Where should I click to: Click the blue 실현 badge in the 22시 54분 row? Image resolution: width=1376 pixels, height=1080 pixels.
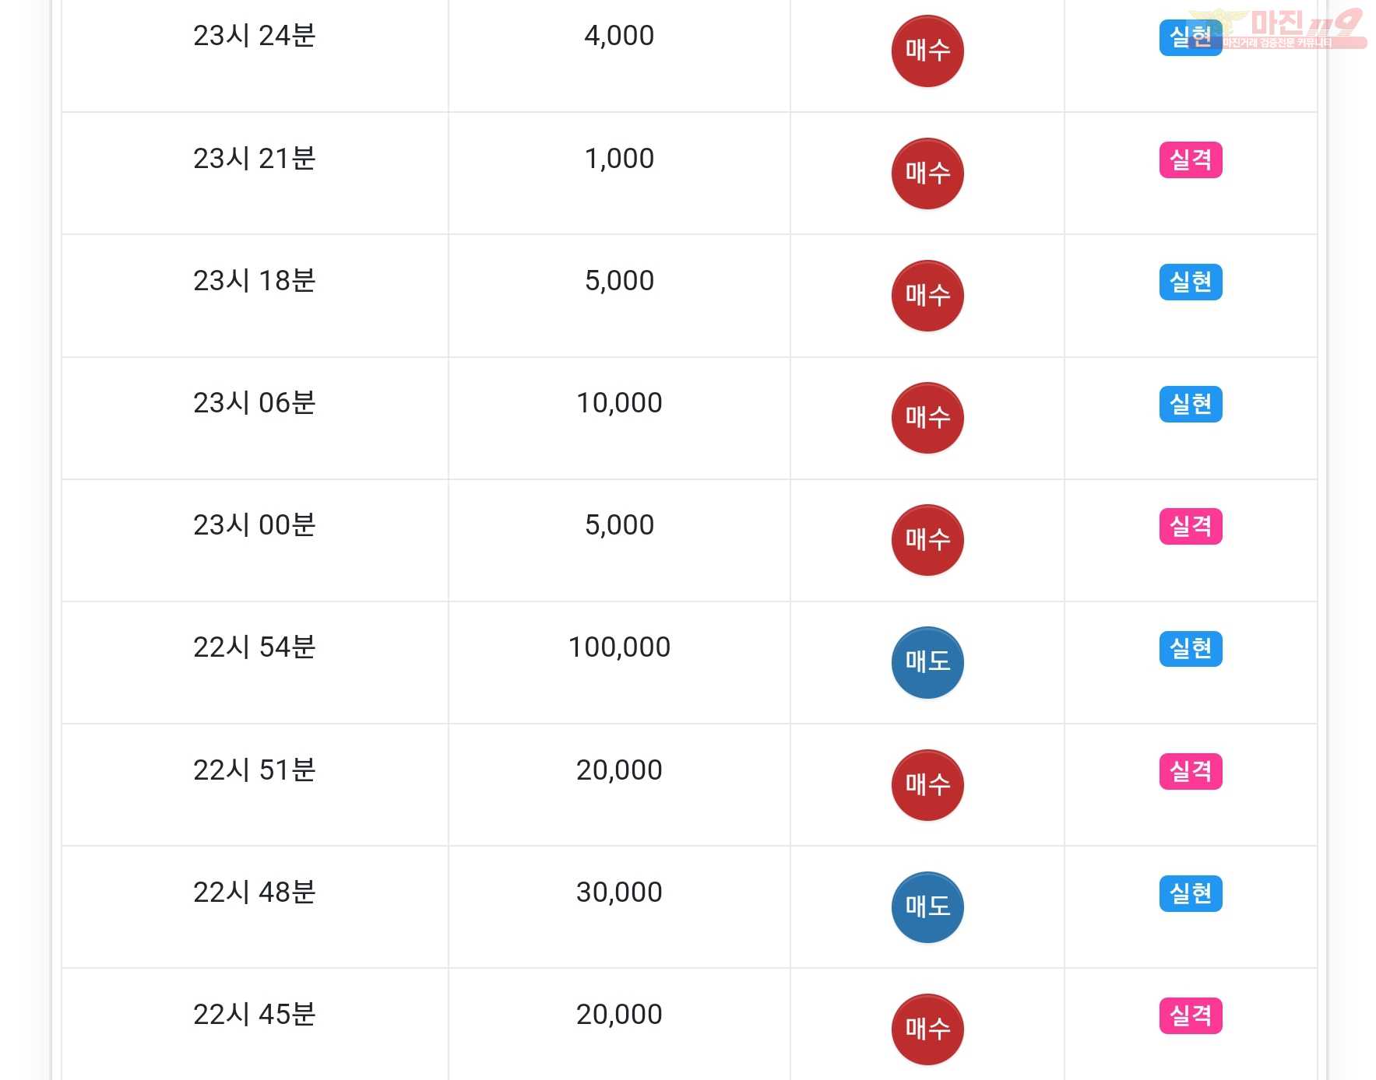pyautogui.click(x=1191, y=649)
